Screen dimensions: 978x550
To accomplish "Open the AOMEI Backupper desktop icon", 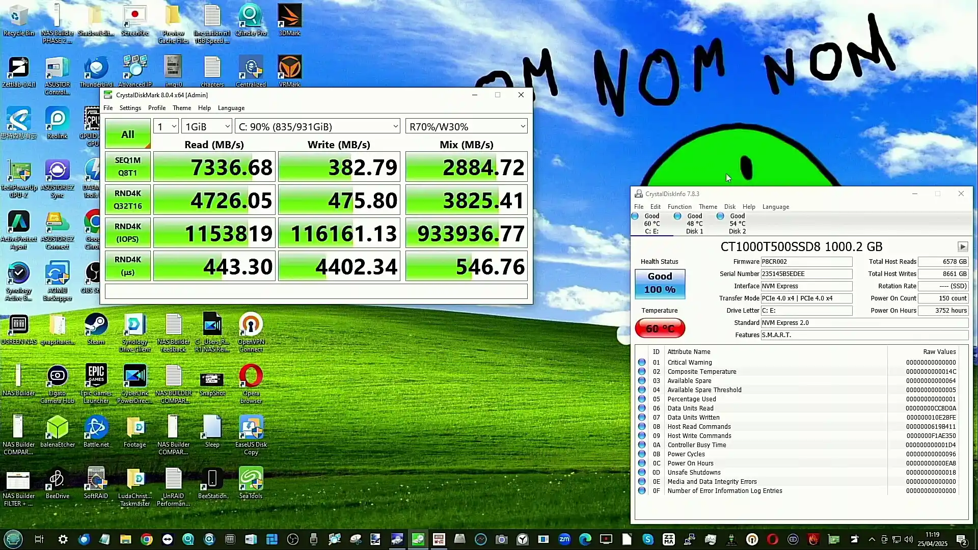I will [x=58, y=282].
